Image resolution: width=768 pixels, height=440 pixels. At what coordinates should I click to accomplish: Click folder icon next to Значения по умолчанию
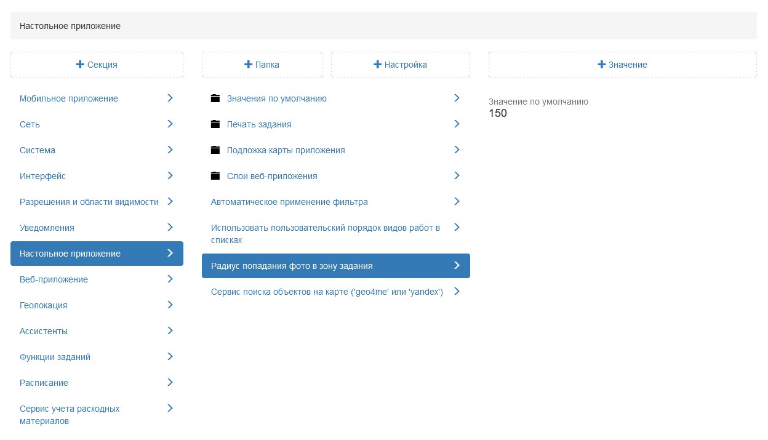pos(215,98)
